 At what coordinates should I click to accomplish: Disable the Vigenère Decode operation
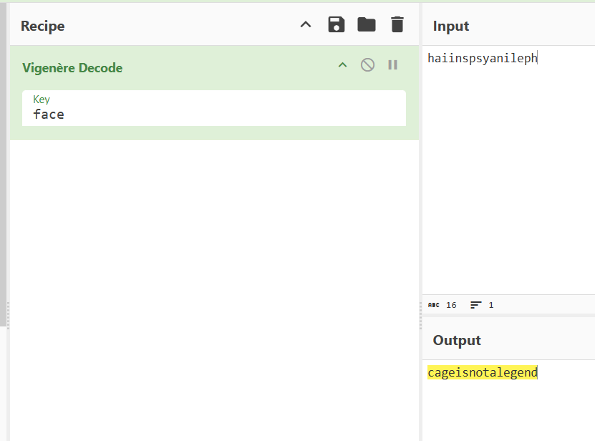pos(367,65)
